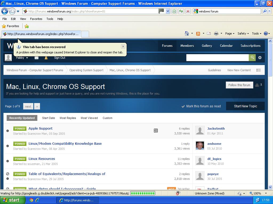Open the Tools menu in menu bar

coord(50,19)
